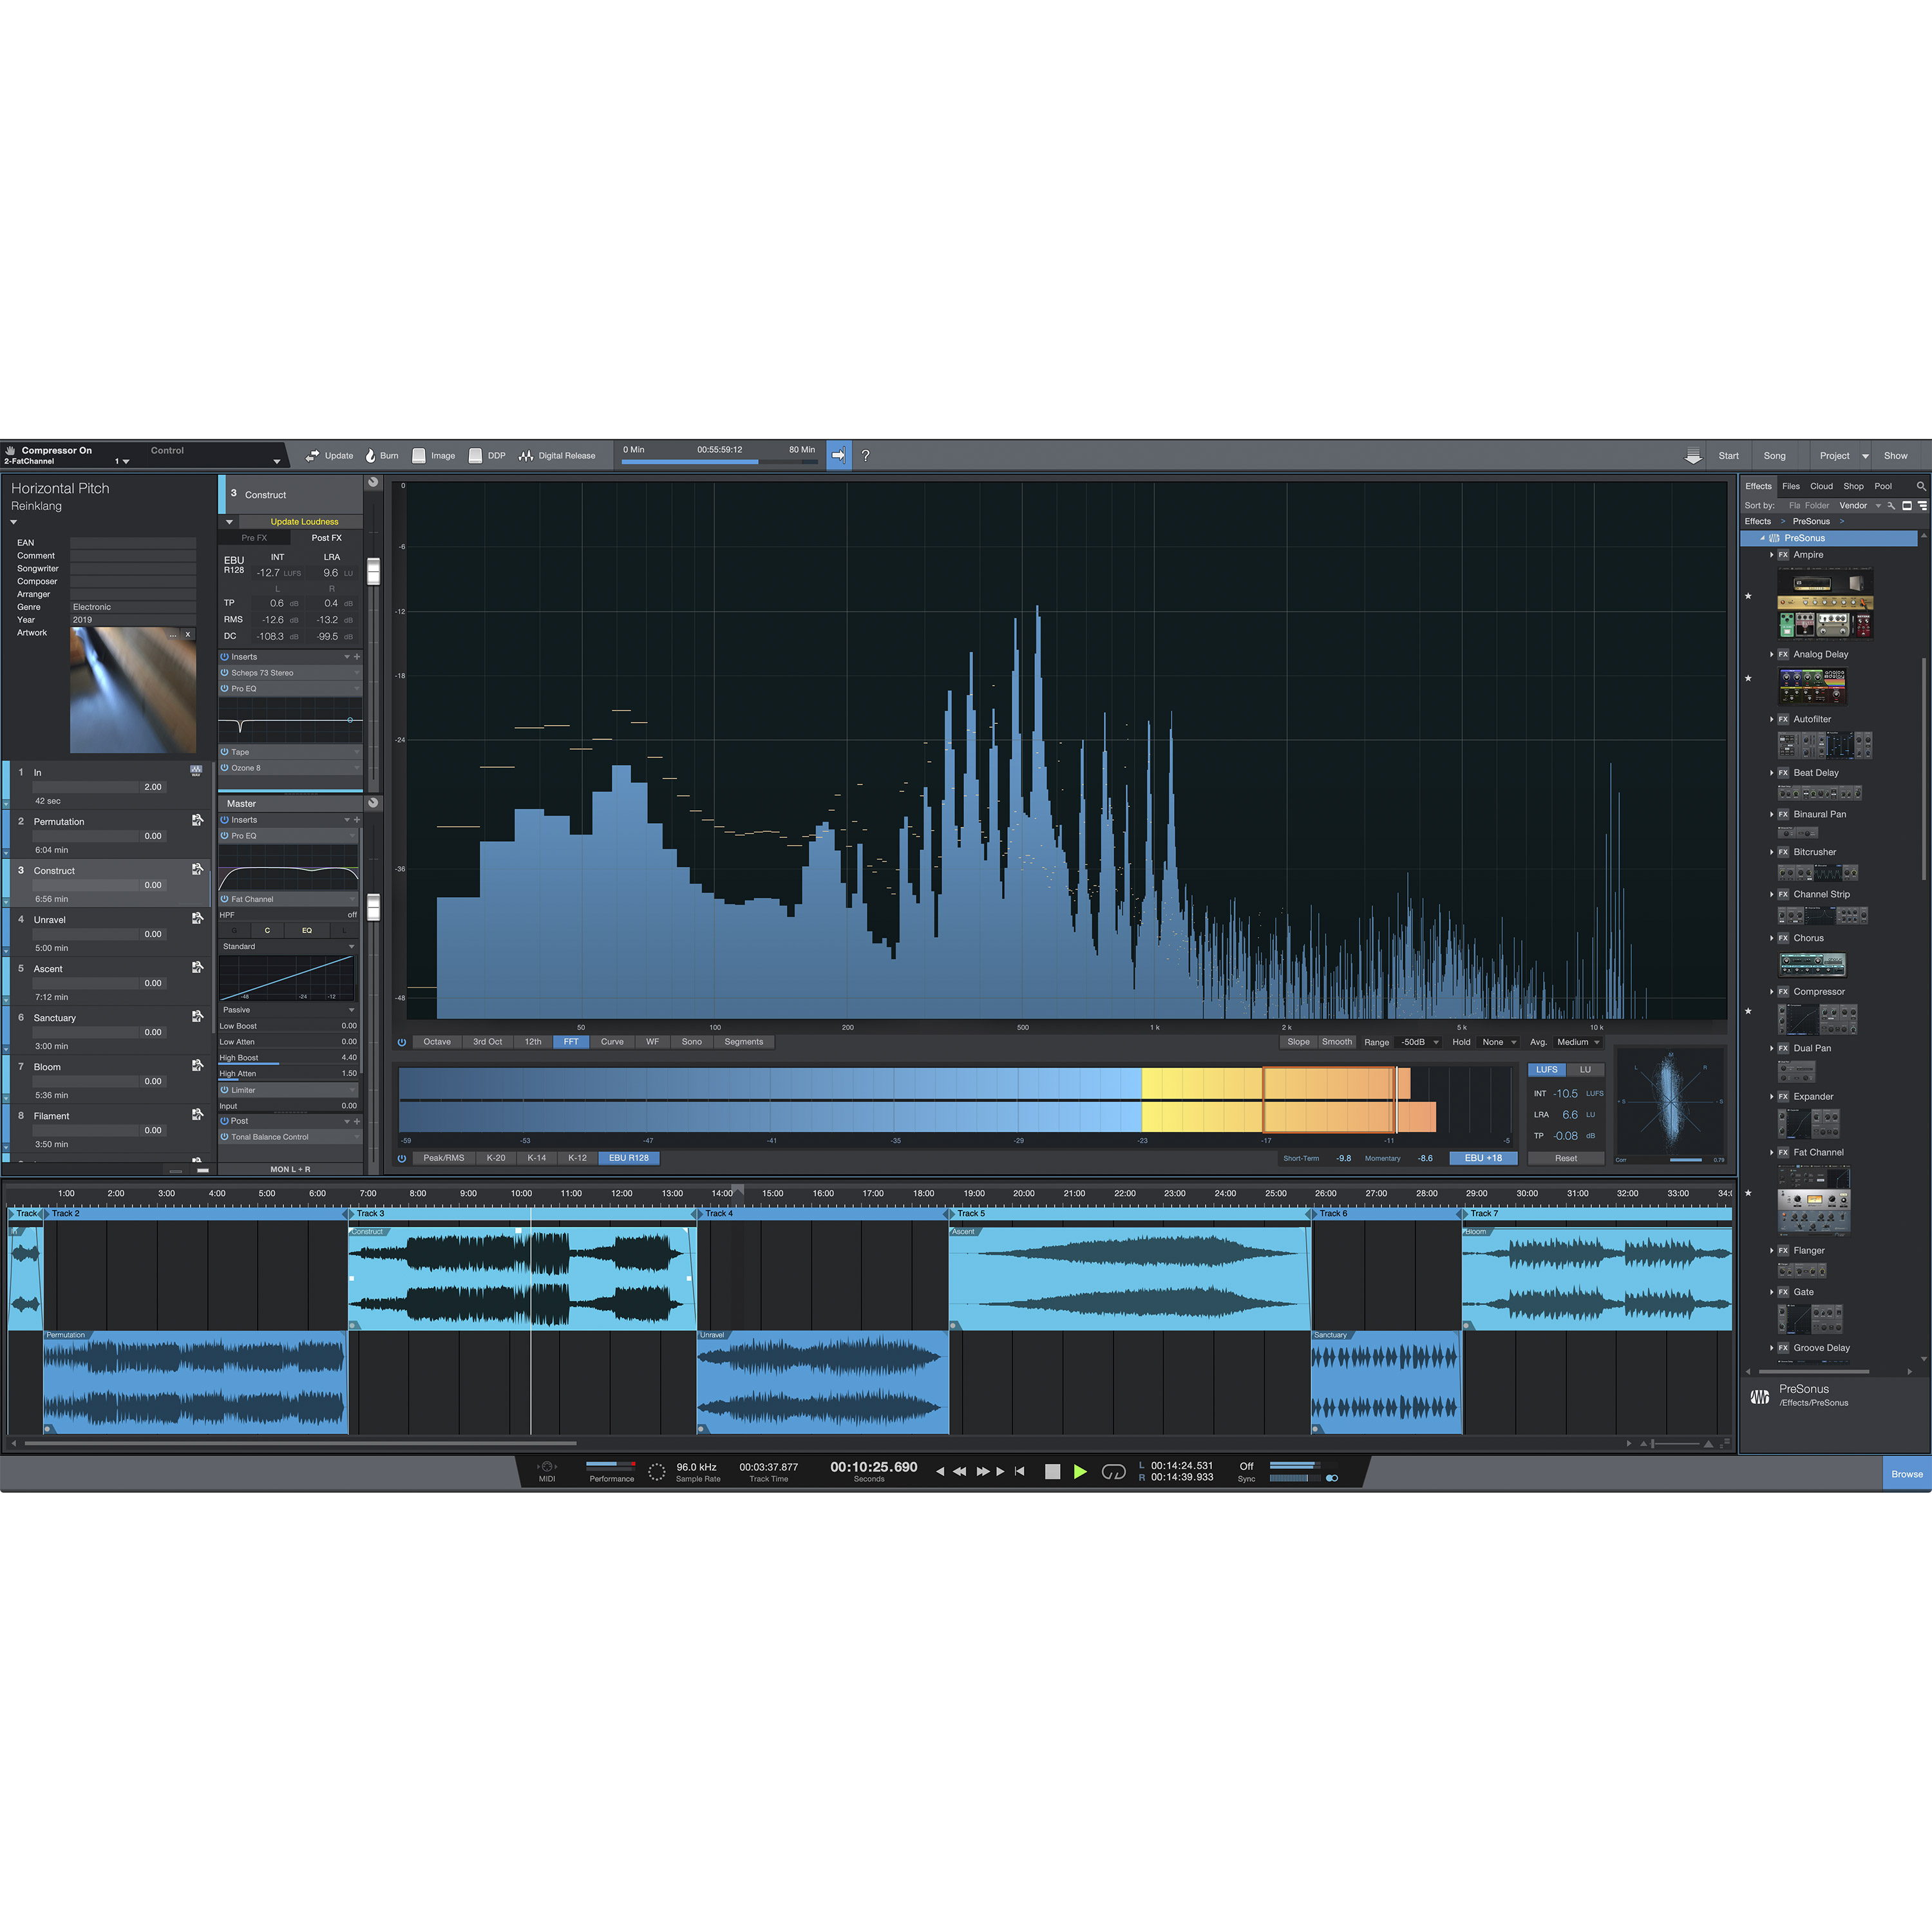Toggle power button on Scheps 73 Stereo insert
Screen dimensions: 1932x1932
point(224,673)
